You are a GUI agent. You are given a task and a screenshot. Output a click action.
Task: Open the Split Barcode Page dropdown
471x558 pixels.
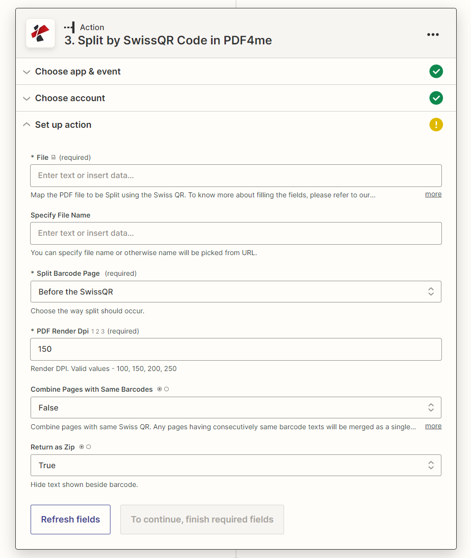tap(236, 292)
